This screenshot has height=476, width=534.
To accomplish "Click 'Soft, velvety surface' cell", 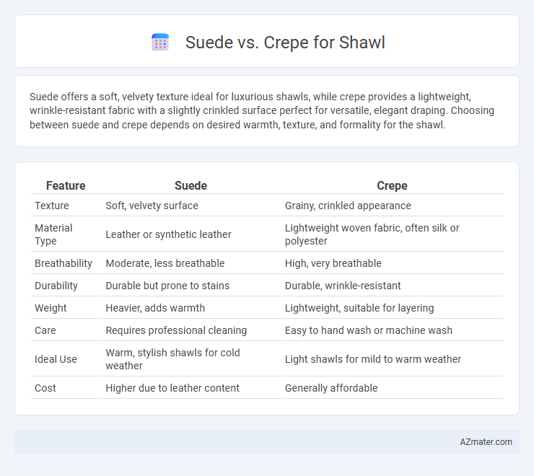I will click(152, 206).
